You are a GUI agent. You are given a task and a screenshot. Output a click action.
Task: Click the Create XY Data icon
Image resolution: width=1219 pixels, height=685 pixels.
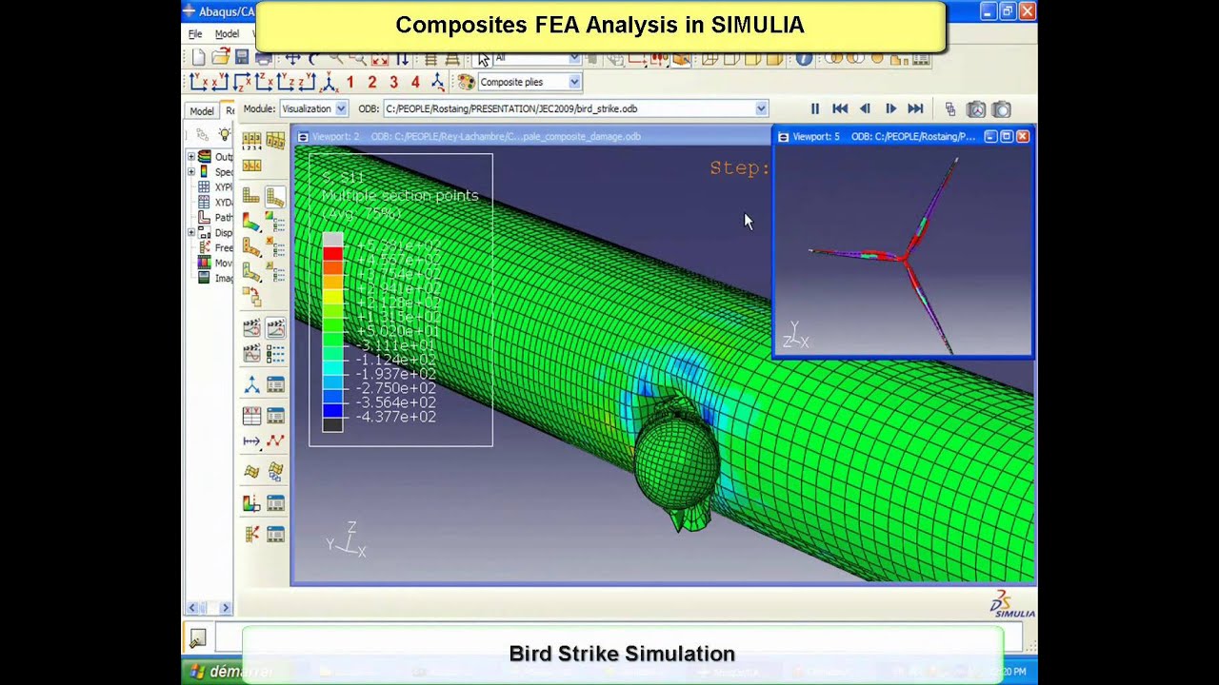(x=251, y=416)
